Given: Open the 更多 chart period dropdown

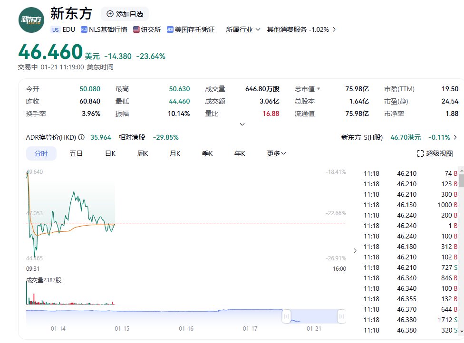Looking at the screenshot, I should pos(276,153).
